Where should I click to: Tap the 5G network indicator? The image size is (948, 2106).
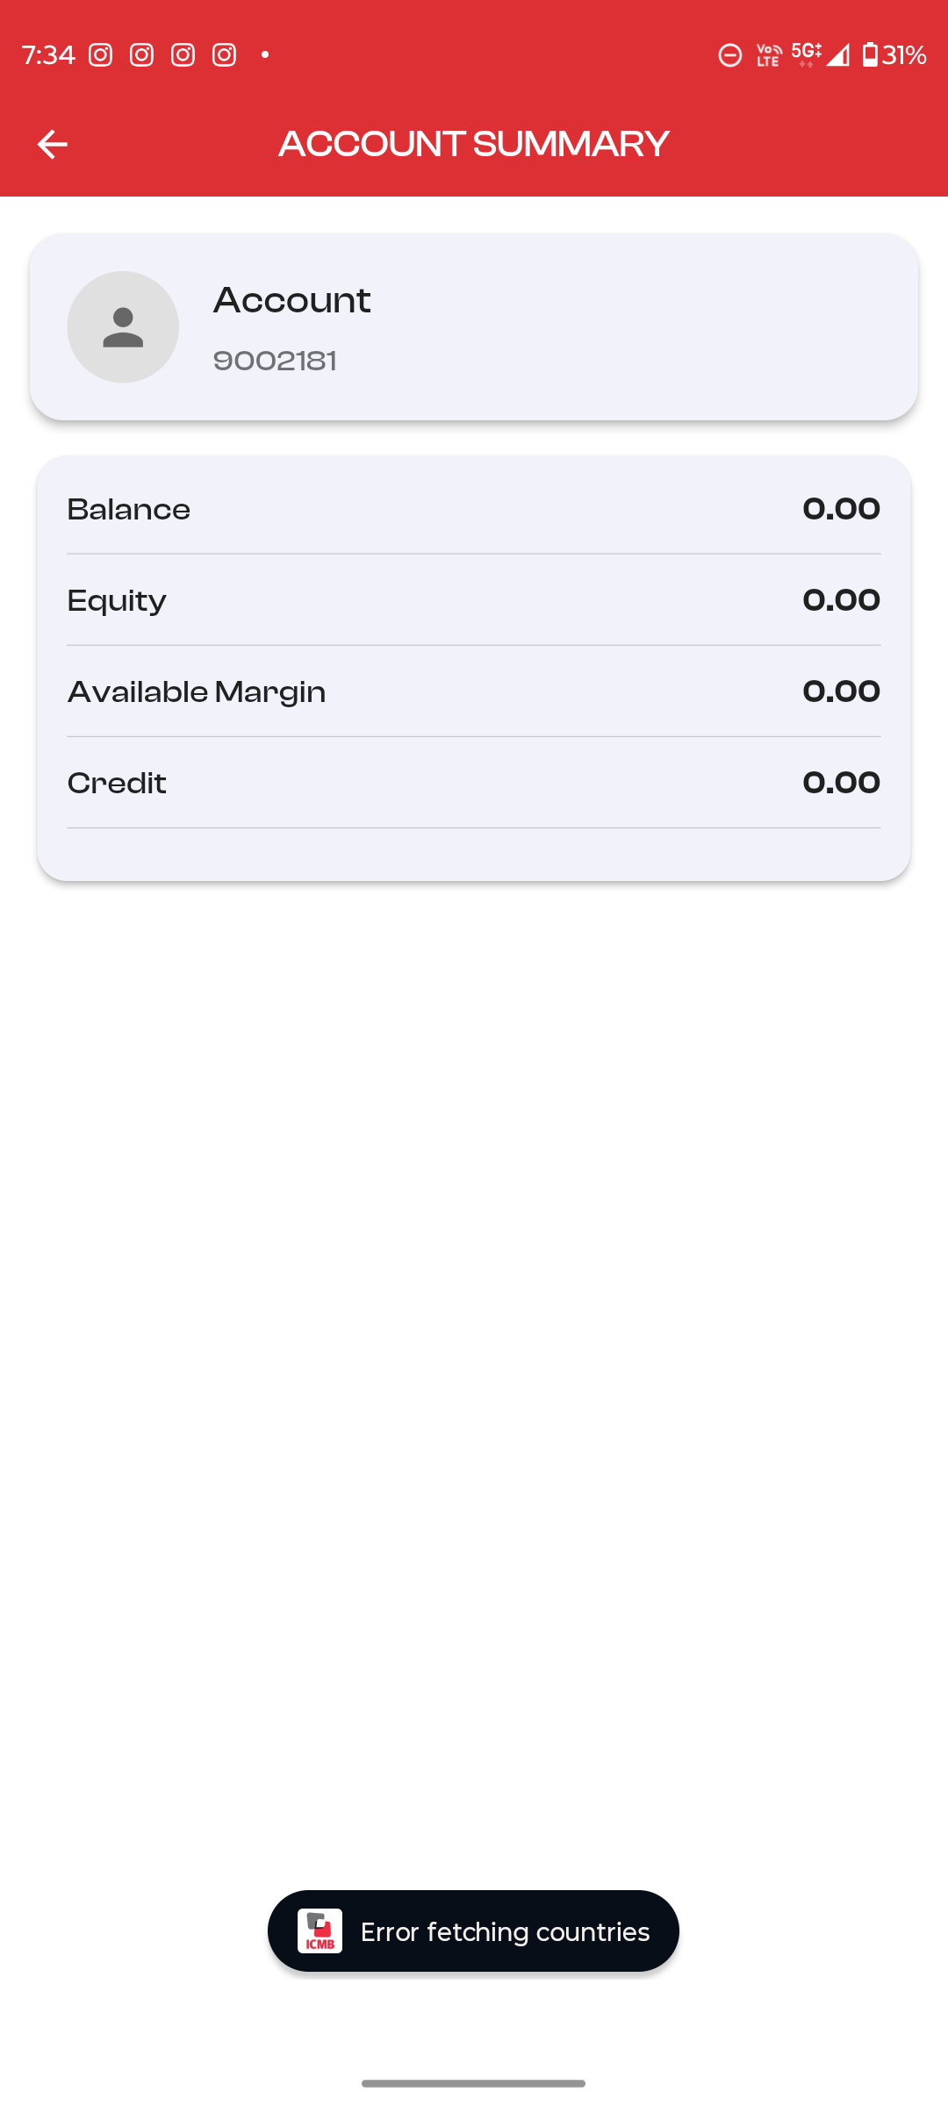(x=806, y=54)
